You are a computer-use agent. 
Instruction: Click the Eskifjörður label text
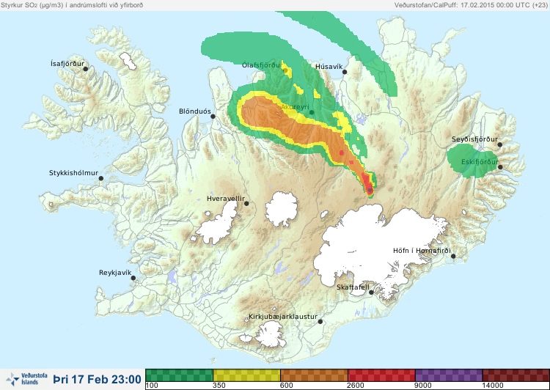[x=480, y=162]
